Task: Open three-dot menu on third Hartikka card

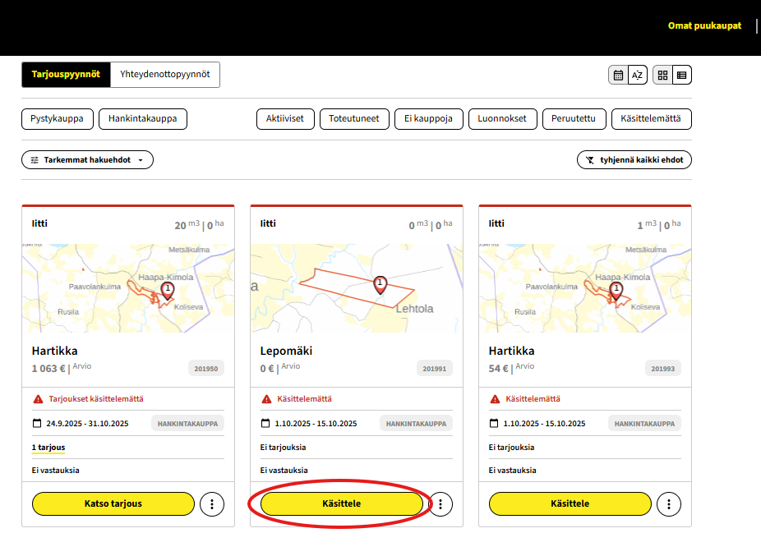Action: tap(669, 503)
